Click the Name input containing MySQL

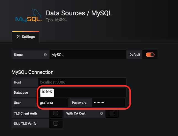pyautogui.click(x=87, y=55)
